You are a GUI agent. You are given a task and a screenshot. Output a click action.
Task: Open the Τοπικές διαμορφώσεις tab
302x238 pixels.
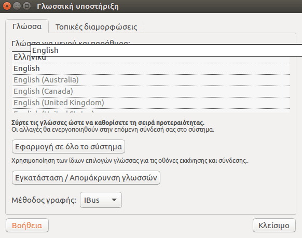(x=96, y=27)
